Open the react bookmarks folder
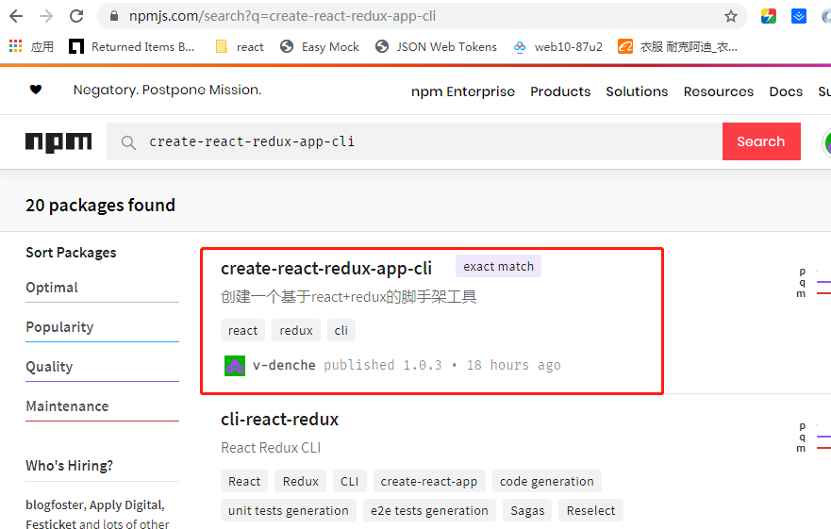Screen dimensions: 831x529 (x=240, y=46)
